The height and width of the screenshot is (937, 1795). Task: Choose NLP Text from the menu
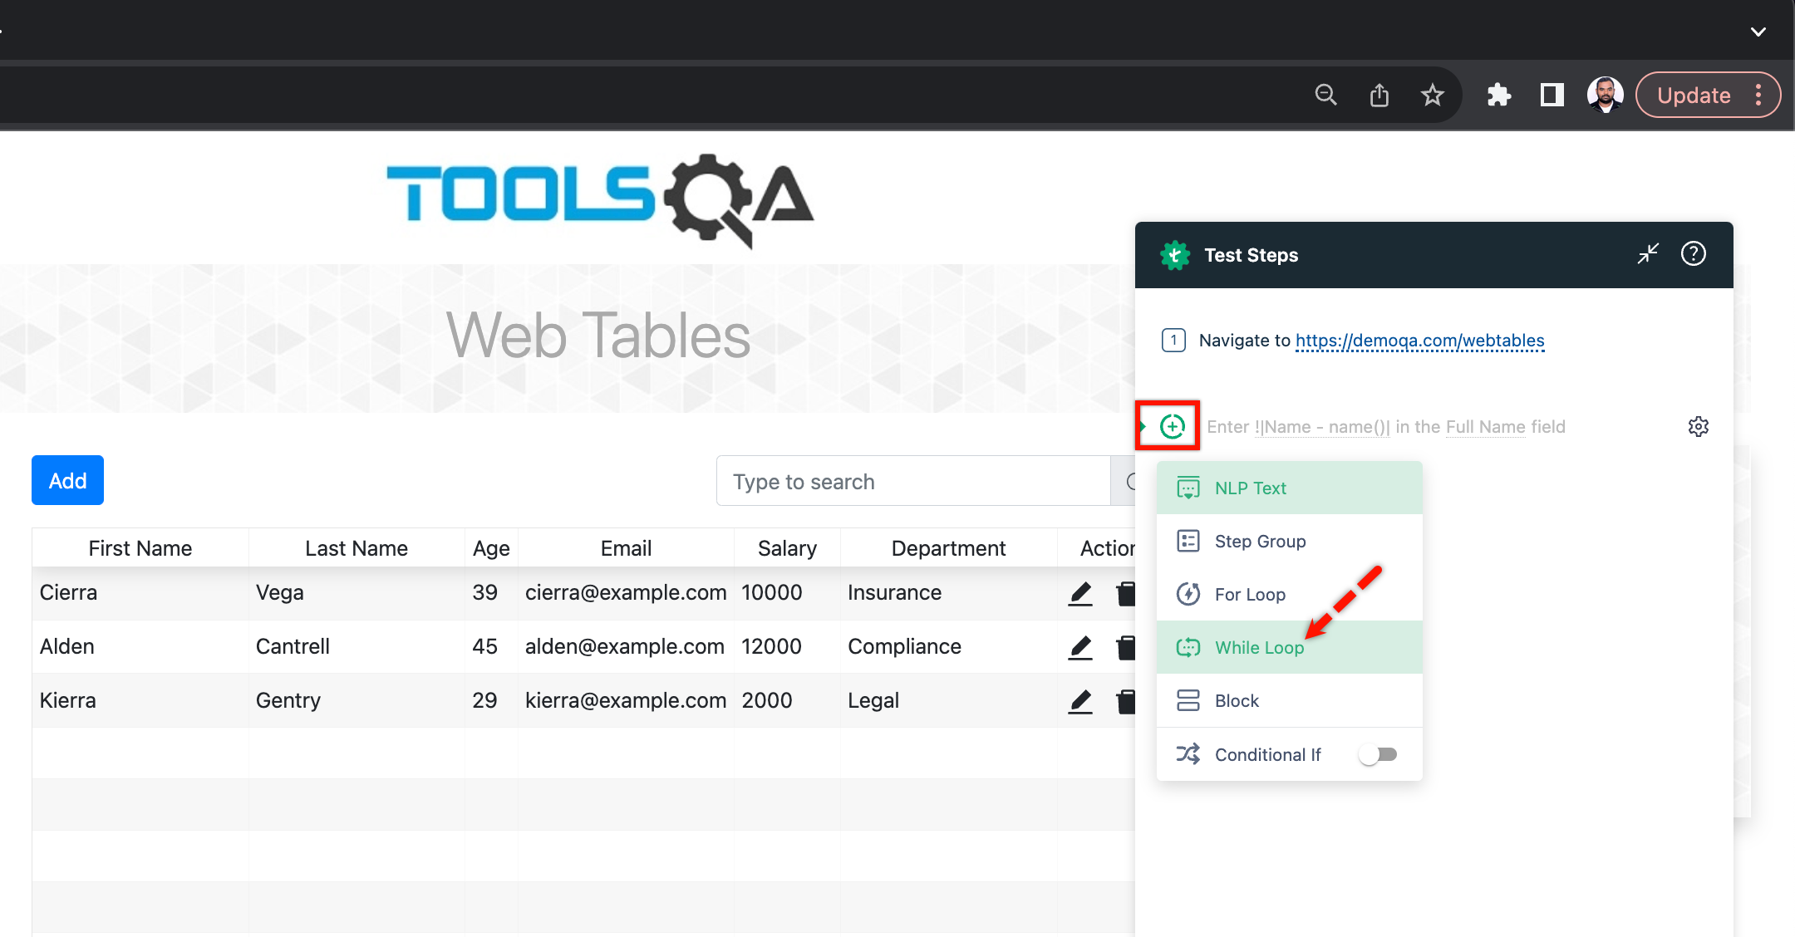pos(1290,488)
